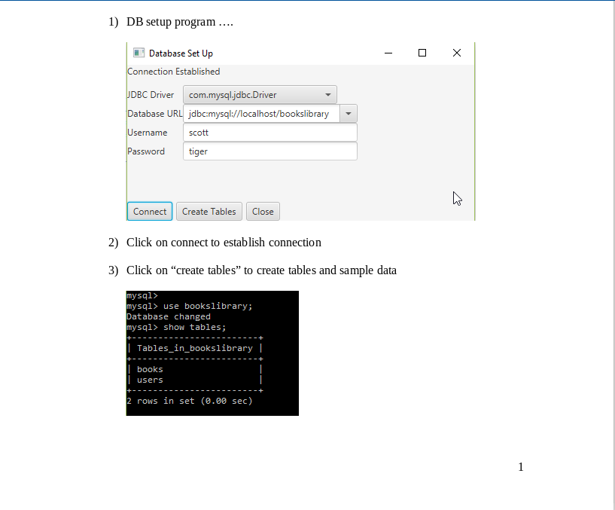The height and width of the screenshot is (510, 615).
Task: Maximize the Database Set Up window
Action: coord(422,52)
